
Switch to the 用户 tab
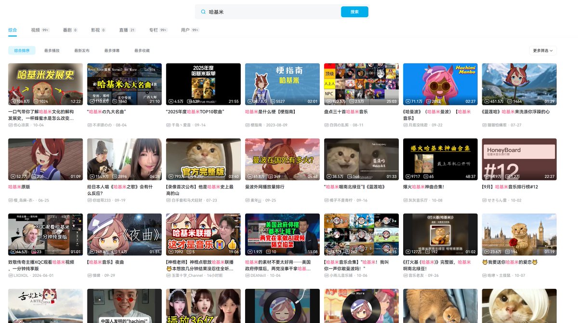(190, 30)
